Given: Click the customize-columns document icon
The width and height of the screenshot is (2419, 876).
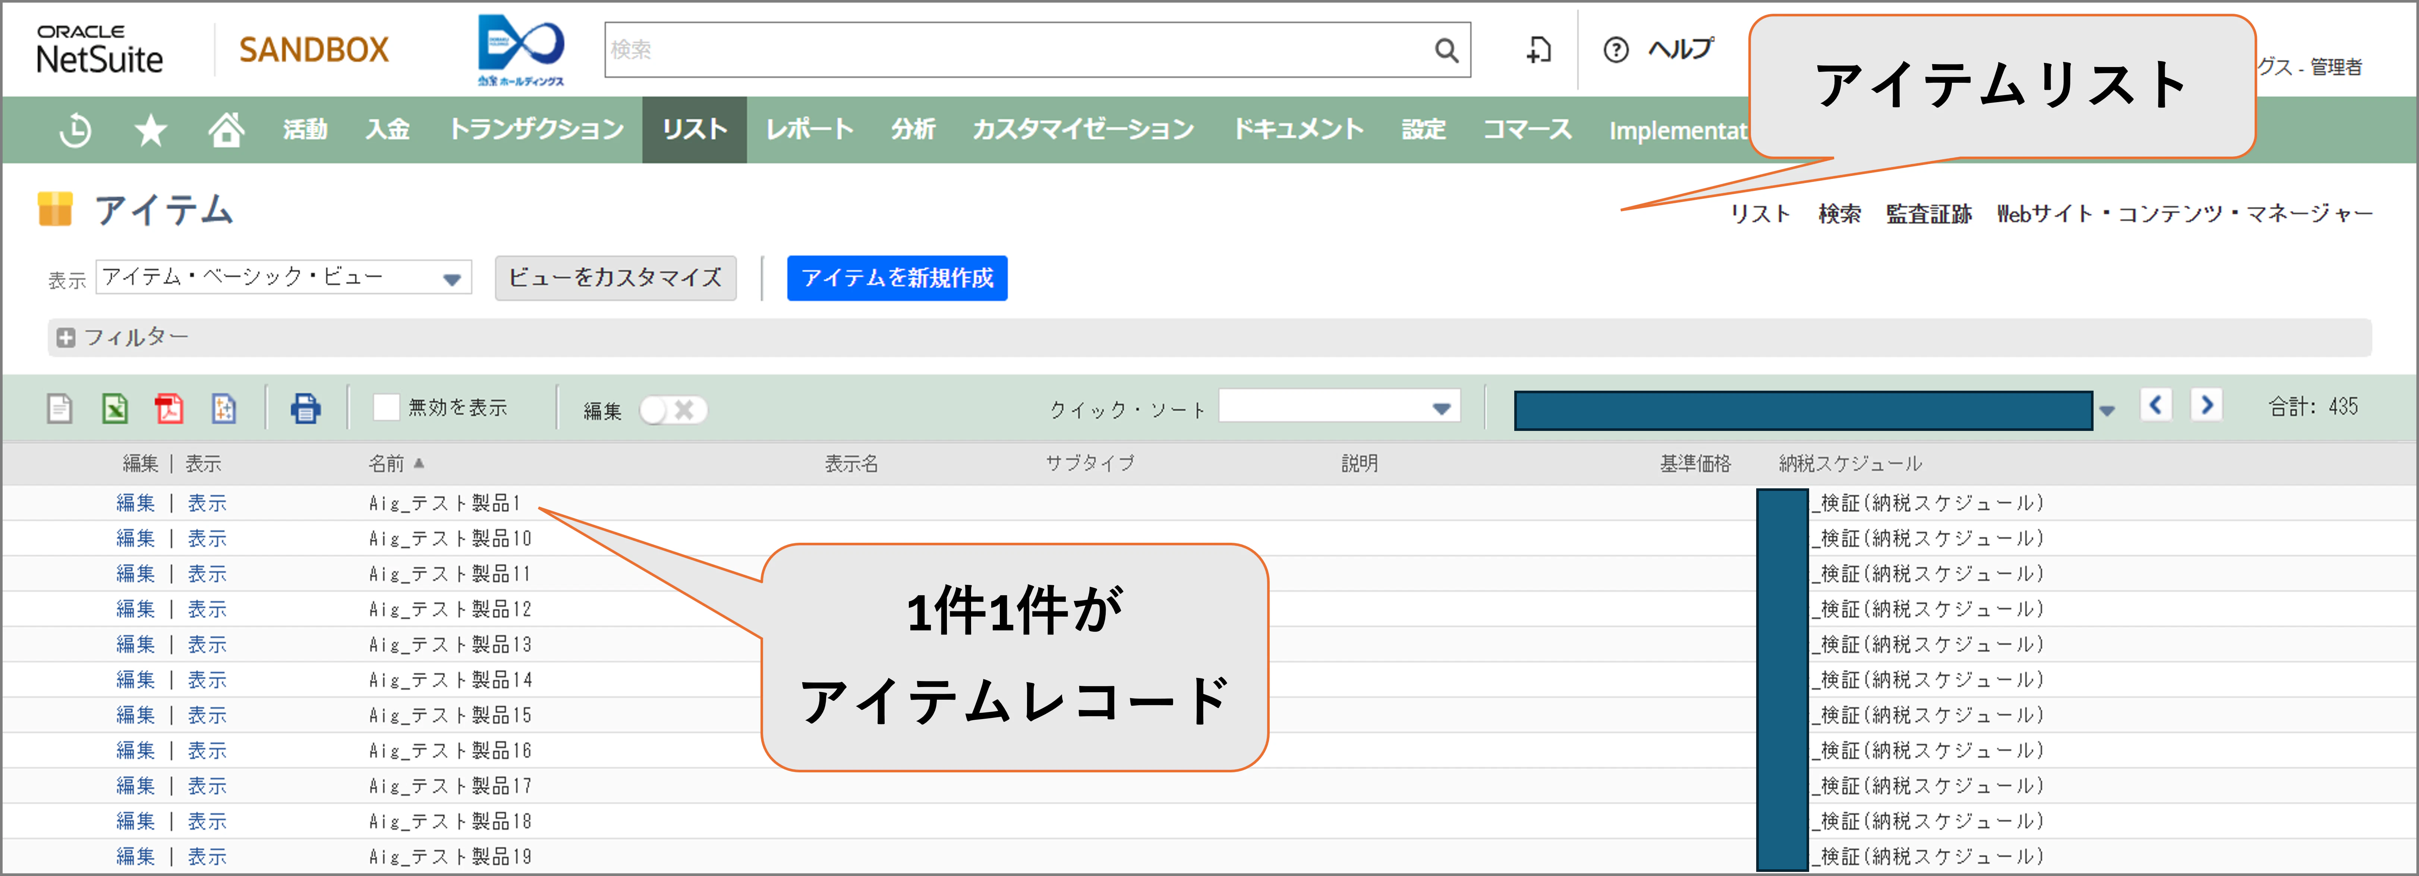Looking at the screenshot, I should (x=224, y=409).
